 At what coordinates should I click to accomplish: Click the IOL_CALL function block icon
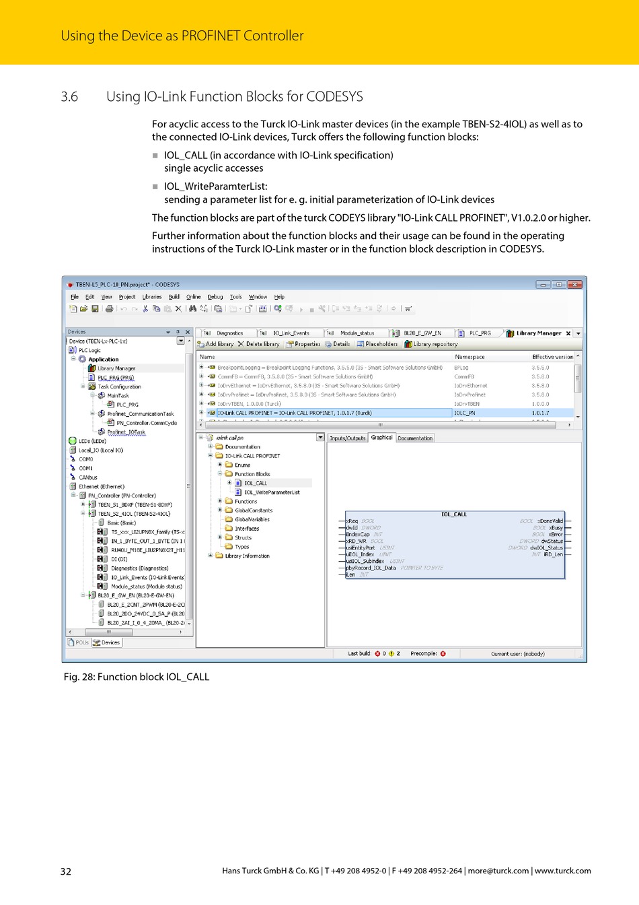coord(239,483)
